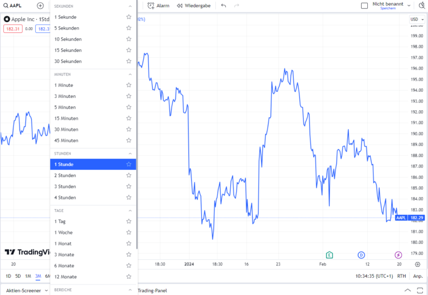Select the 45 Minuten interval
This screenshot has height=295, width=428.
[x=93, y=140]
